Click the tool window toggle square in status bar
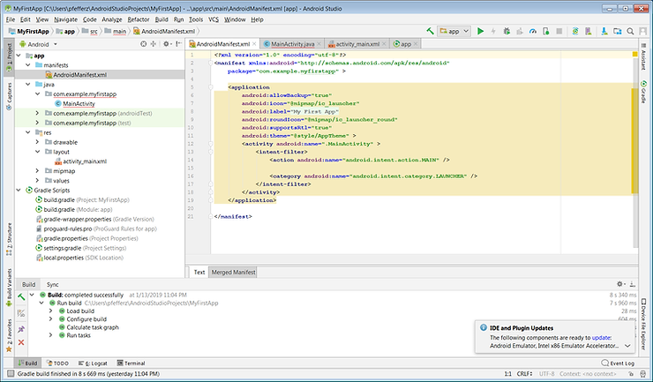The image size is (653, 382). tap(11, 374)
